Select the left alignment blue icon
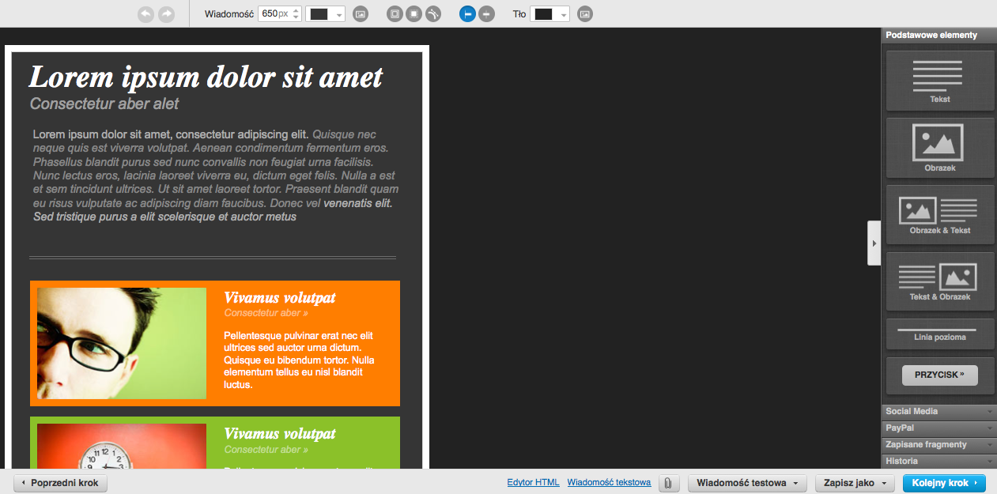997x494 pixels. (x=467, y=14)
